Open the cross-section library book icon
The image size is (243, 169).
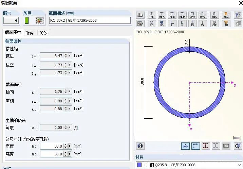click(141, 15)
